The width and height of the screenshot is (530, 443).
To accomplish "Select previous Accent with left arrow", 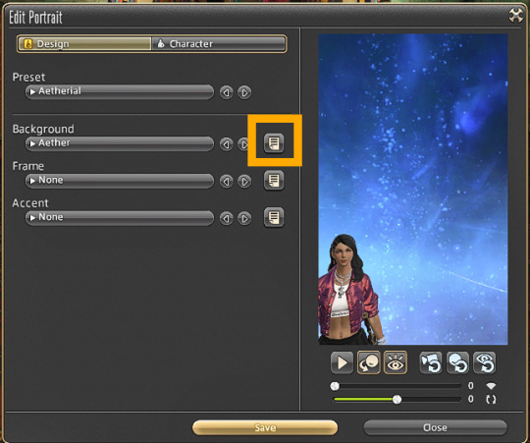I will coord(226,218).
